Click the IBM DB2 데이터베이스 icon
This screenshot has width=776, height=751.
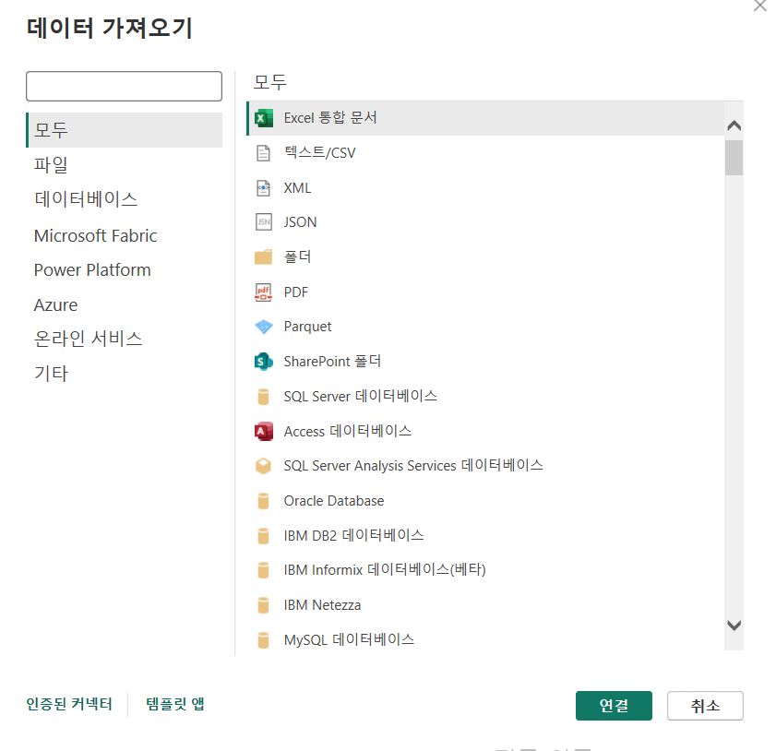263,536
